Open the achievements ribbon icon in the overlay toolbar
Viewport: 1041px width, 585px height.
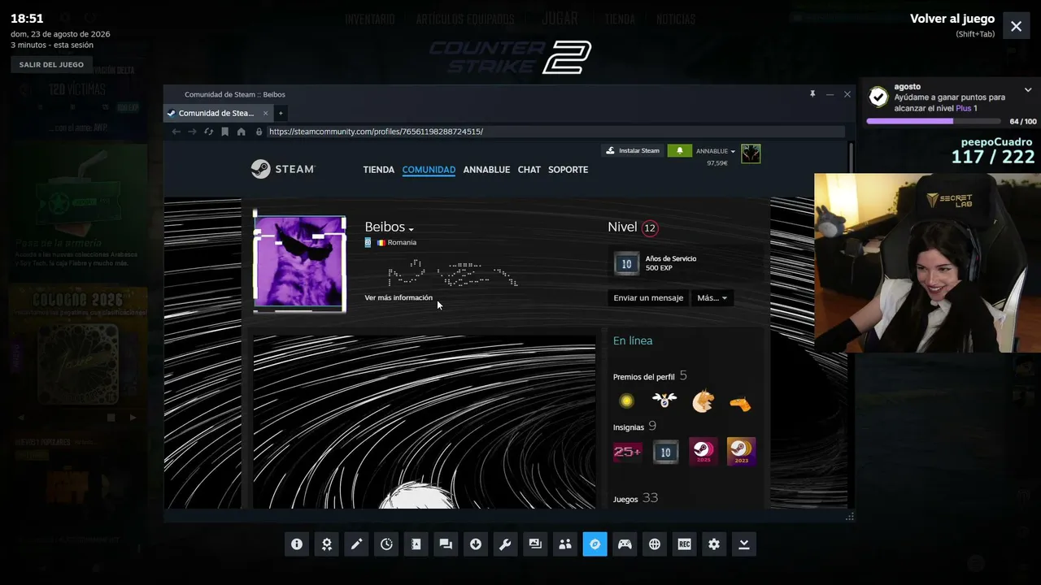[x=326, y=544]
